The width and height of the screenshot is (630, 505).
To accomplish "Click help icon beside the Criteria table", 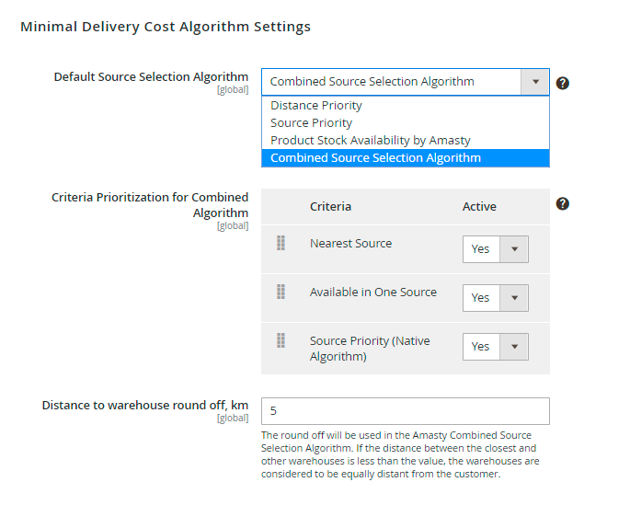I will [x=563, y=203].
